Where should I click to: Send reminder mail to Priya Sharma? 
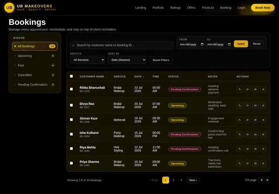tap(255, 163)
